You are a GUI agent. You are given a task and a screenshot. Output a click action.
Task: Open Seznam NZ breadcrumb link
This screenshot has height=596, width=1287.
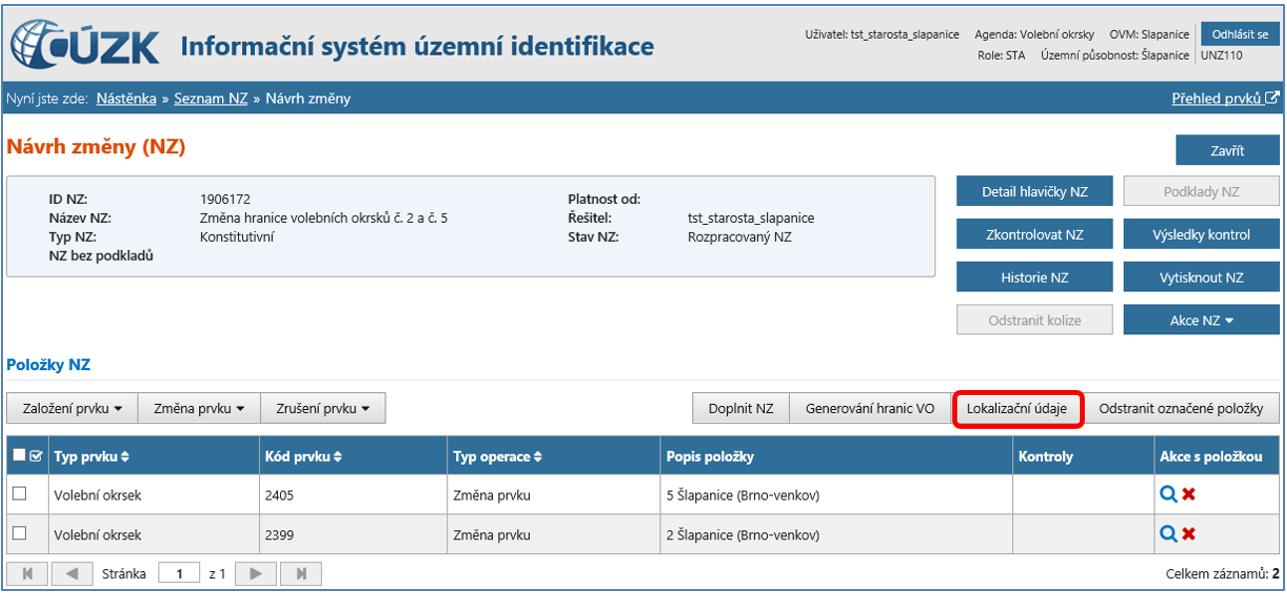point(210,99)
